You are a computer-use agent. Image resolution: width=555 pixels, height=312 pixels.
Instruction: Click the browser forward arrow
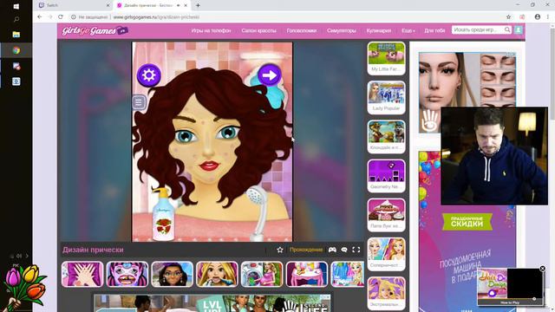pyautogui.click(x=50, y=17)
